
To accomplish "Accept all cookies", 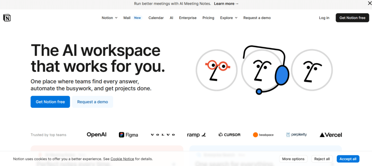I will pos(348,159).
